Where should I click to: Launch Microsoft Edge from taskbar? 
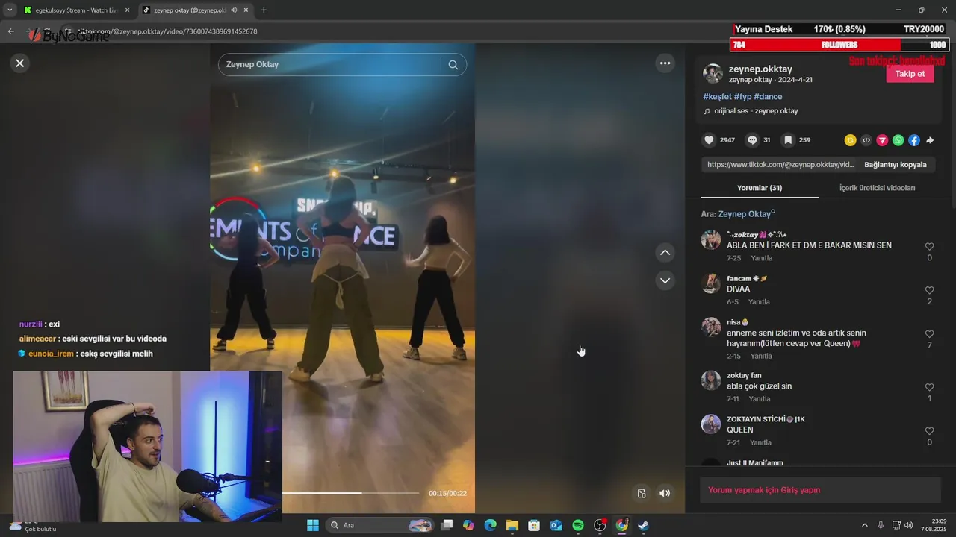click(x=490, y=525)
